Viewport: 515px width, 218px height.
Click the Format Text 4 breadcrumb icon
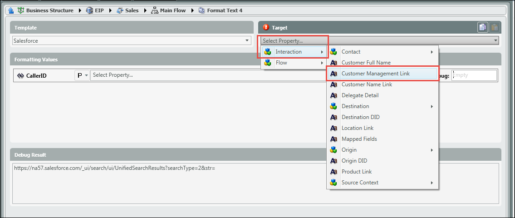tap(201, 10)
